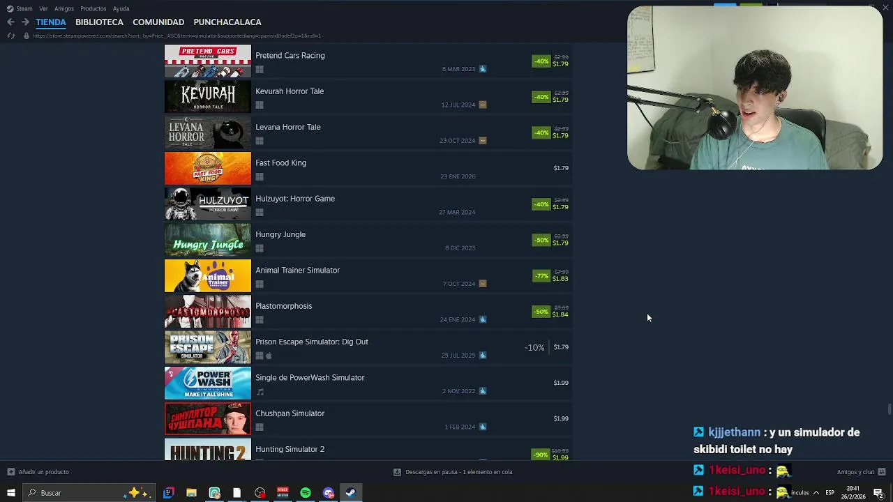The image size is (893, 502).
Task: Click the taskbar Buscar search box
Action: pos(89,493)
